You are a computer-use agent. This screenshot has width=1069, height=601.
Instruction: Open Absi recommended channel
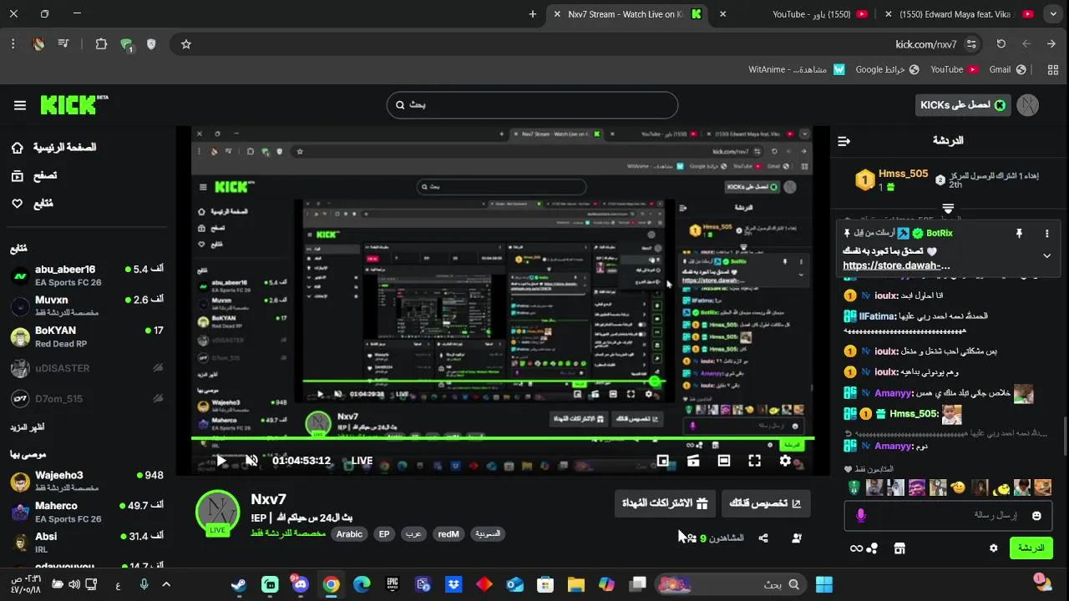point(87,543)
